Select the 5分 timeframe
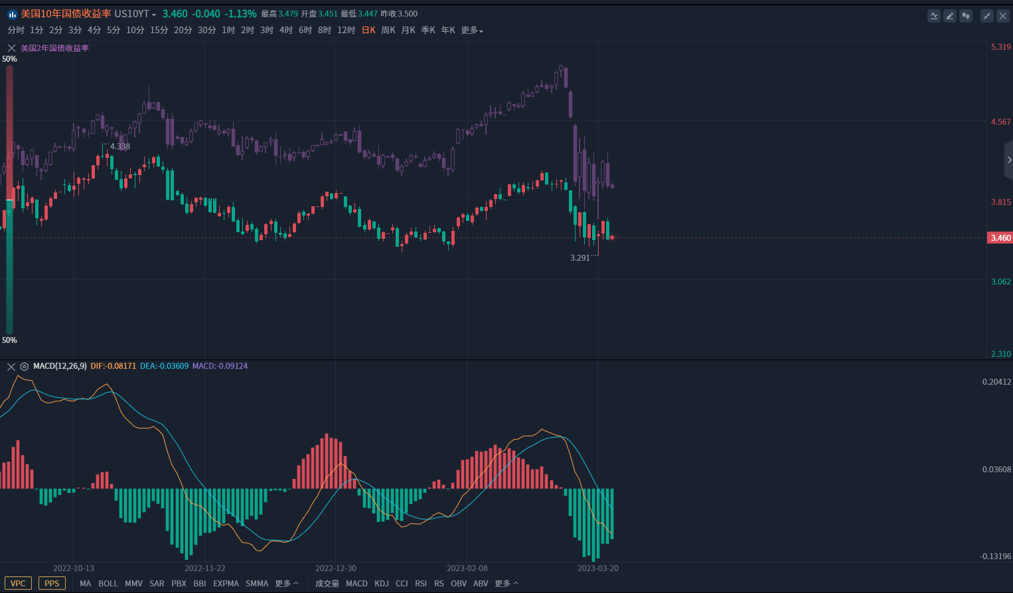The height and width of the screenshot is (593, 1013). tap(114, 31)
